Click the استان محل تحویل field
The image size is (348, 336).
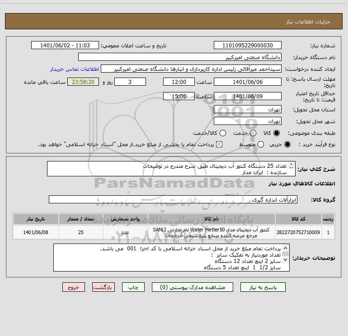(248, 110)
